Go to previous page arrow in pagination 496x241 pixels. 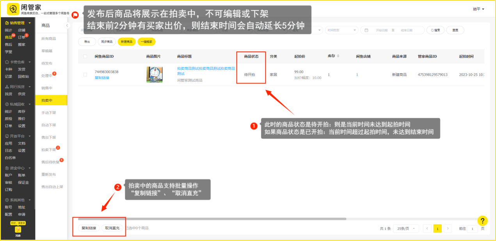[x=427, y=229]
